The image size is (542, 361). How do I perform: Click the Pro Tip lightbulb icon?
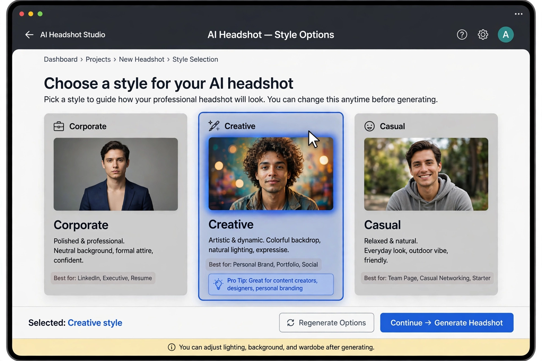click(x=218, y=284)
